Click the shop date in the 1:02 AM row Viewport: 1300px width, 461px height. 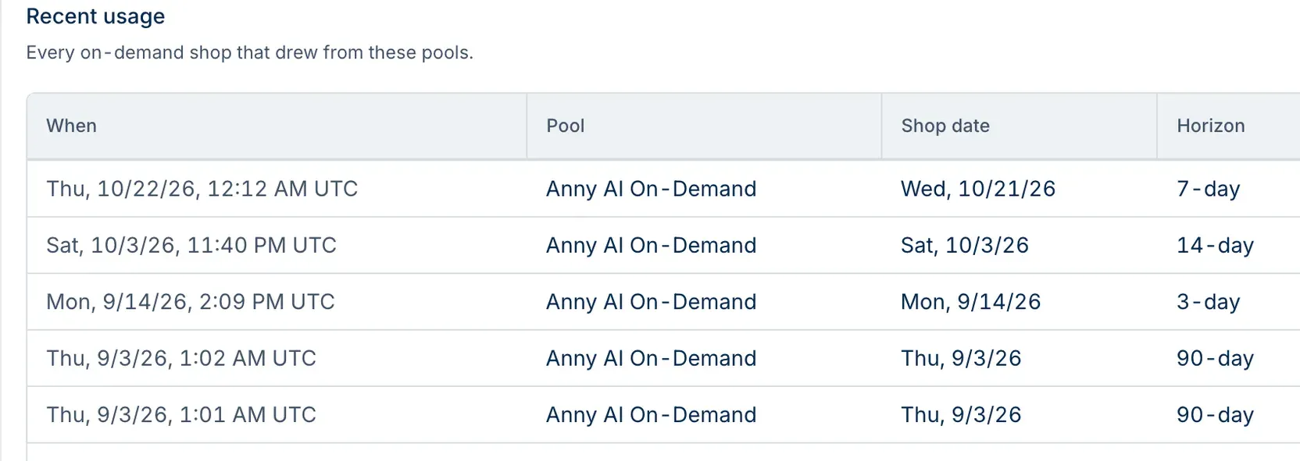tap(961, 358)
